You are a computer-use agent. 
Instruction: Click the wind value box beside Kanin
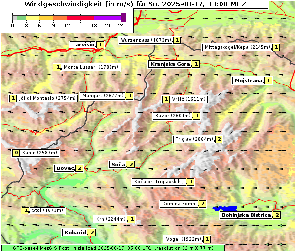(x=16, y=153)
